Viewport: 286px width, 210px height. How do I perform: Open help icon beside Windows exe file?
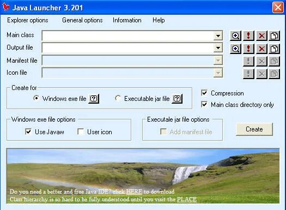94,99
